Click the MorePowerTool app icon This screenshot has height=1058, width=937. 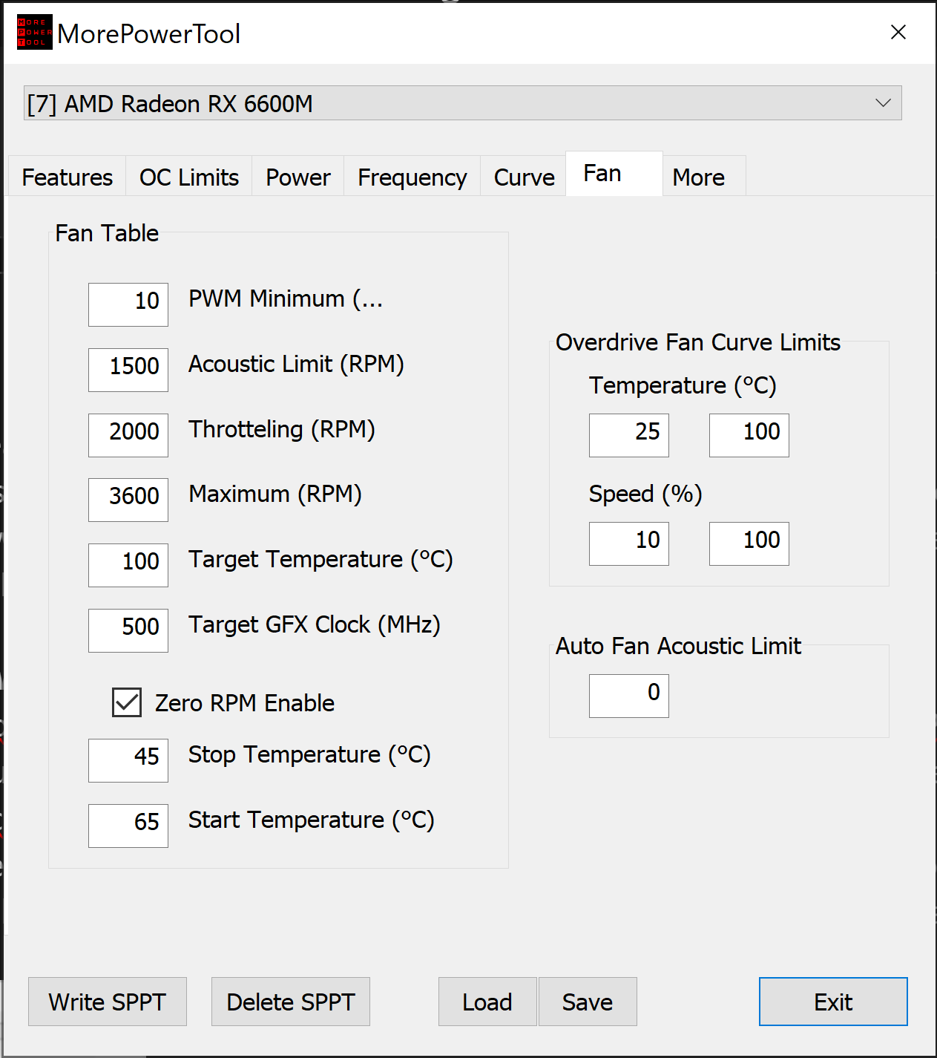(34, 32)
